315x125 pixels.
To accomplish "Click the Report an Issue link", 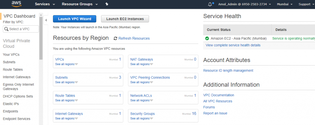I will click(215, 113).
